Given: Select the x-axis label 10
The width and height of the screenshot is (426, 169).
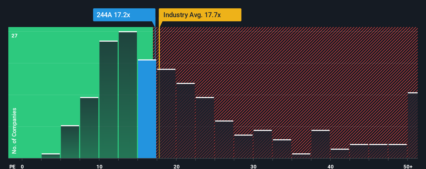Looking at the screenshot, I should (x=99, y=166).
